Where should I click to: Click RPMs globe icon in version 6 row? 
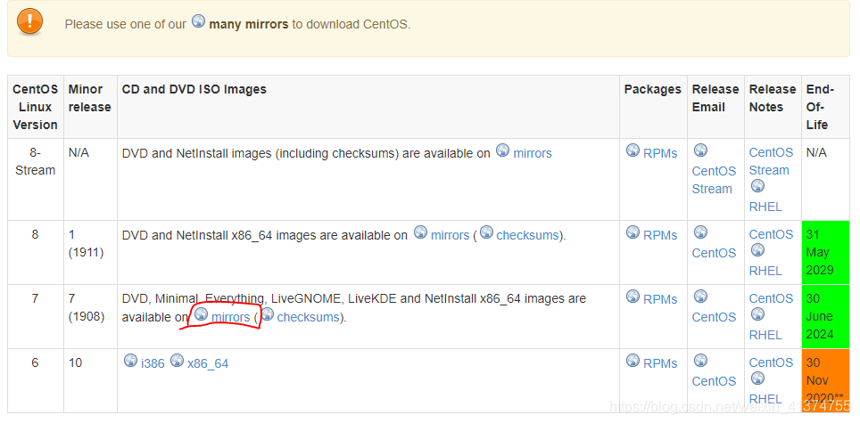[x=633, y=360]
